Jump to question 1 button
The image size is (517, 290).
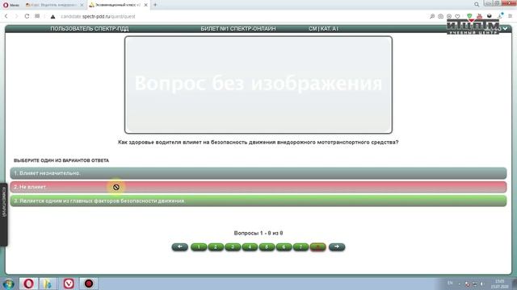tap(199, 247)
